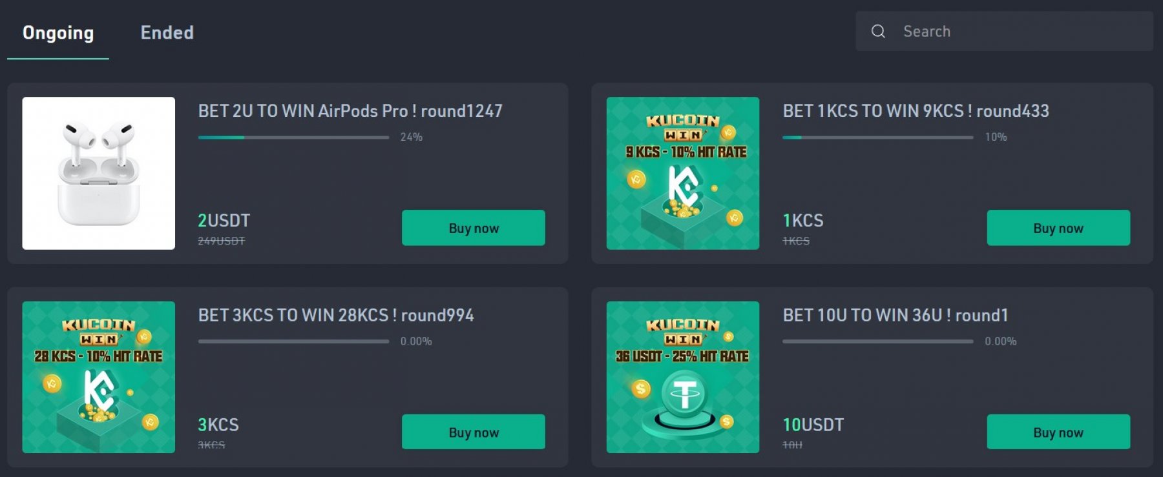Viewport: 1163px width, 477px height.
Task: Switch to the Ended tab
Action: click(x=167, y=33)
